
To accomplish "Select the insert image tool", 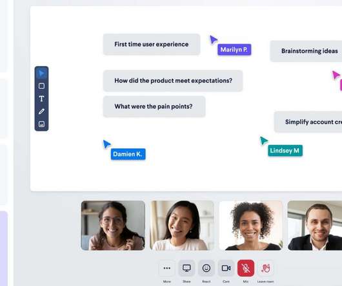I will tap(41, 124).
